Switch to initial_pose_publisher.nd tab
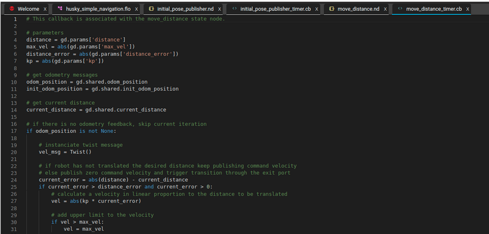The image size is (489, 234). (x=185, y=9)
